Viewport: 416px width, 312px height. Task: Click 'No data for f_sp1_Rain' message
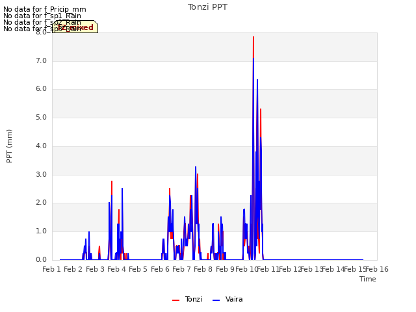[x=42, y=16]
